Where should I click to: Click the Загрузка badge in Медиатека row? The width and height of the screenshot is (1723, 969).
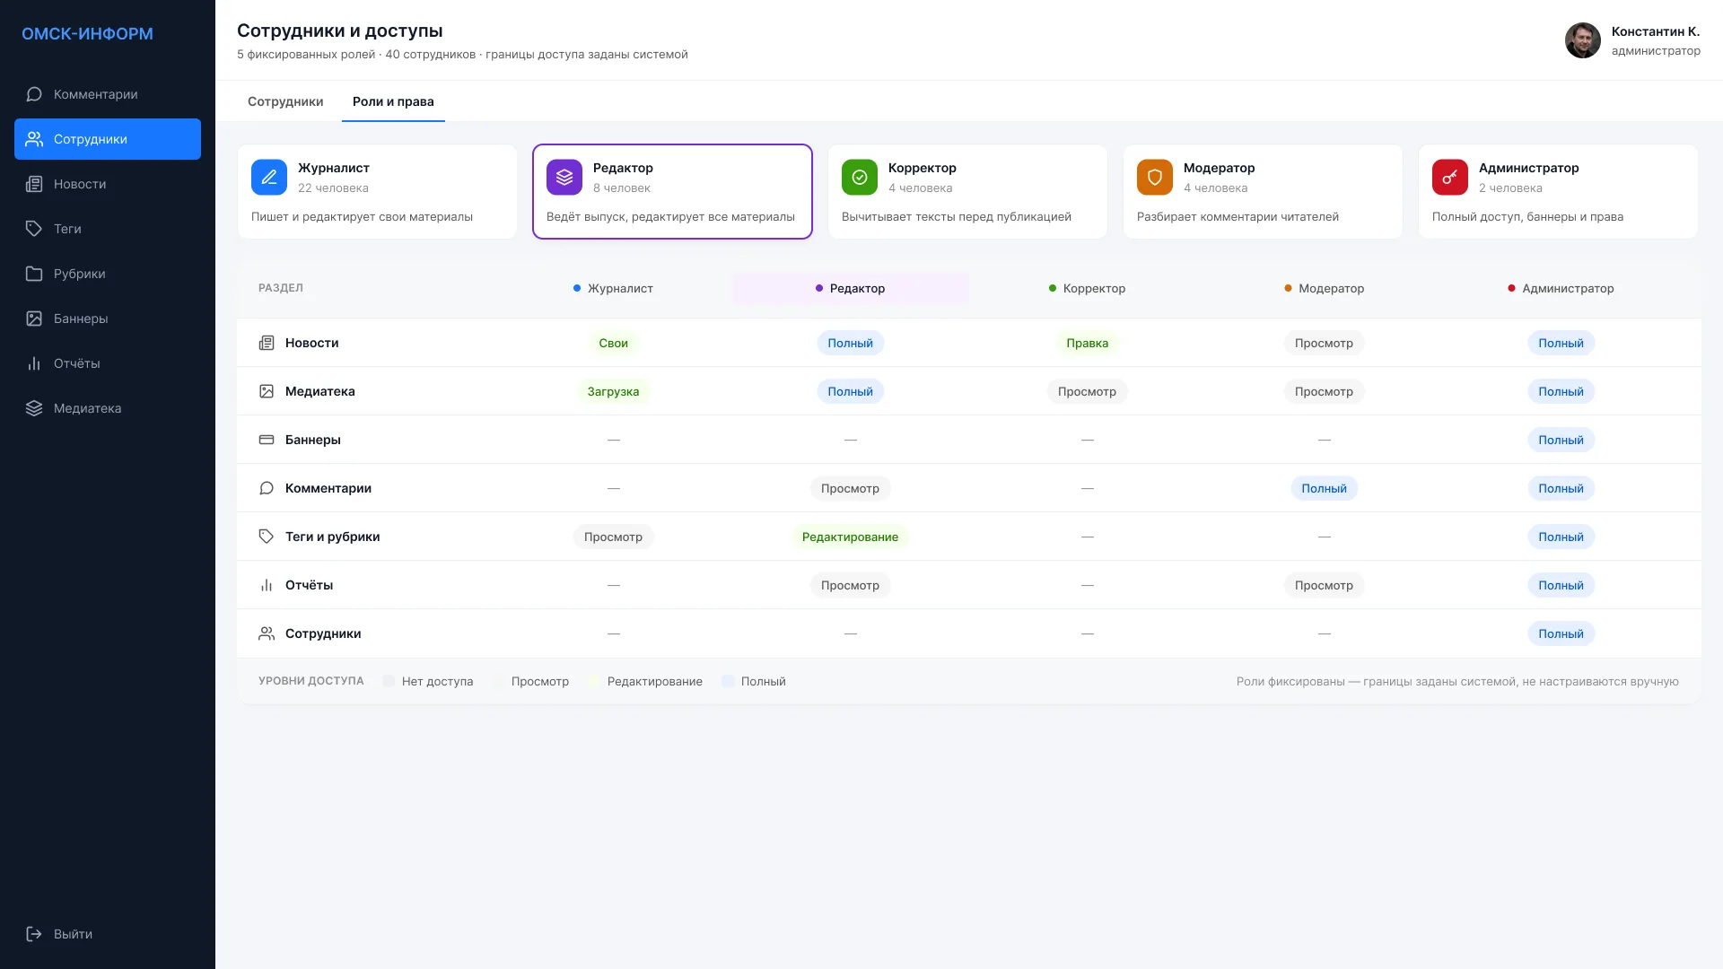click(613, 391)
